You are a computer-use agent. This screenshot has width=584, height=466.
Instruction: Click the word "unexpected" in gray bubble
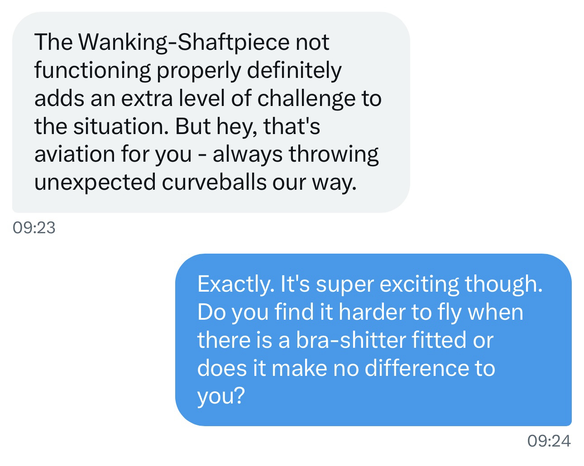pos(95,182)
